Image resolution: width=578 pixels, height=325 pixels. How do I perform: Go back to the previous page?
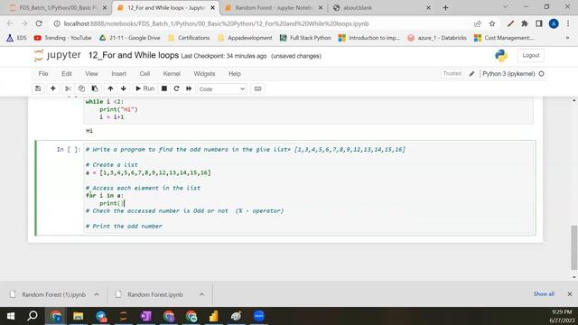click(x=10, y=23)
